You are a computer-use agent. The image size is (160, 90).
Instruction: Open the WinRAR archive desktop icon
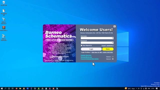click(4, 28)
